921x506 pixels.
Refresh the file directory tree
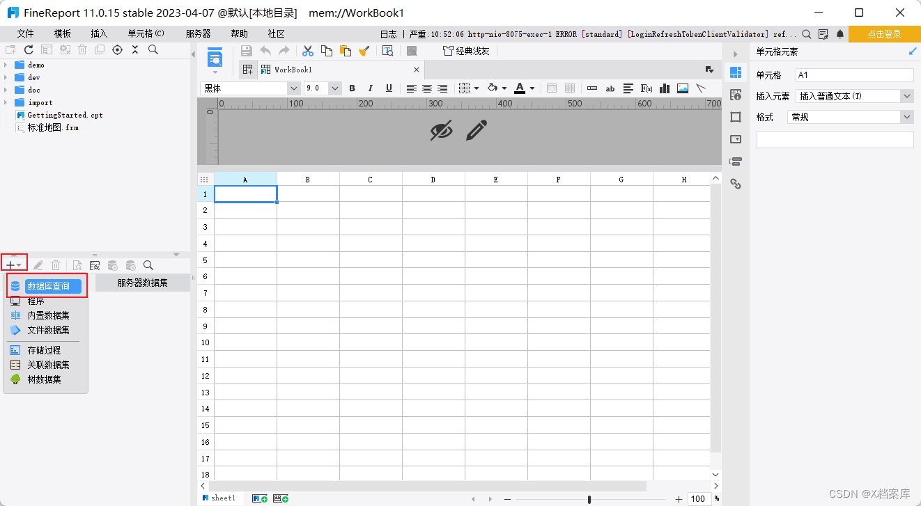point(29,49)
